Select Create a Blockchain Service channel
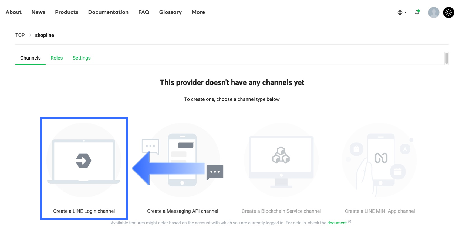This screenshot has width=459, height=250. click(x=281, y=211)
